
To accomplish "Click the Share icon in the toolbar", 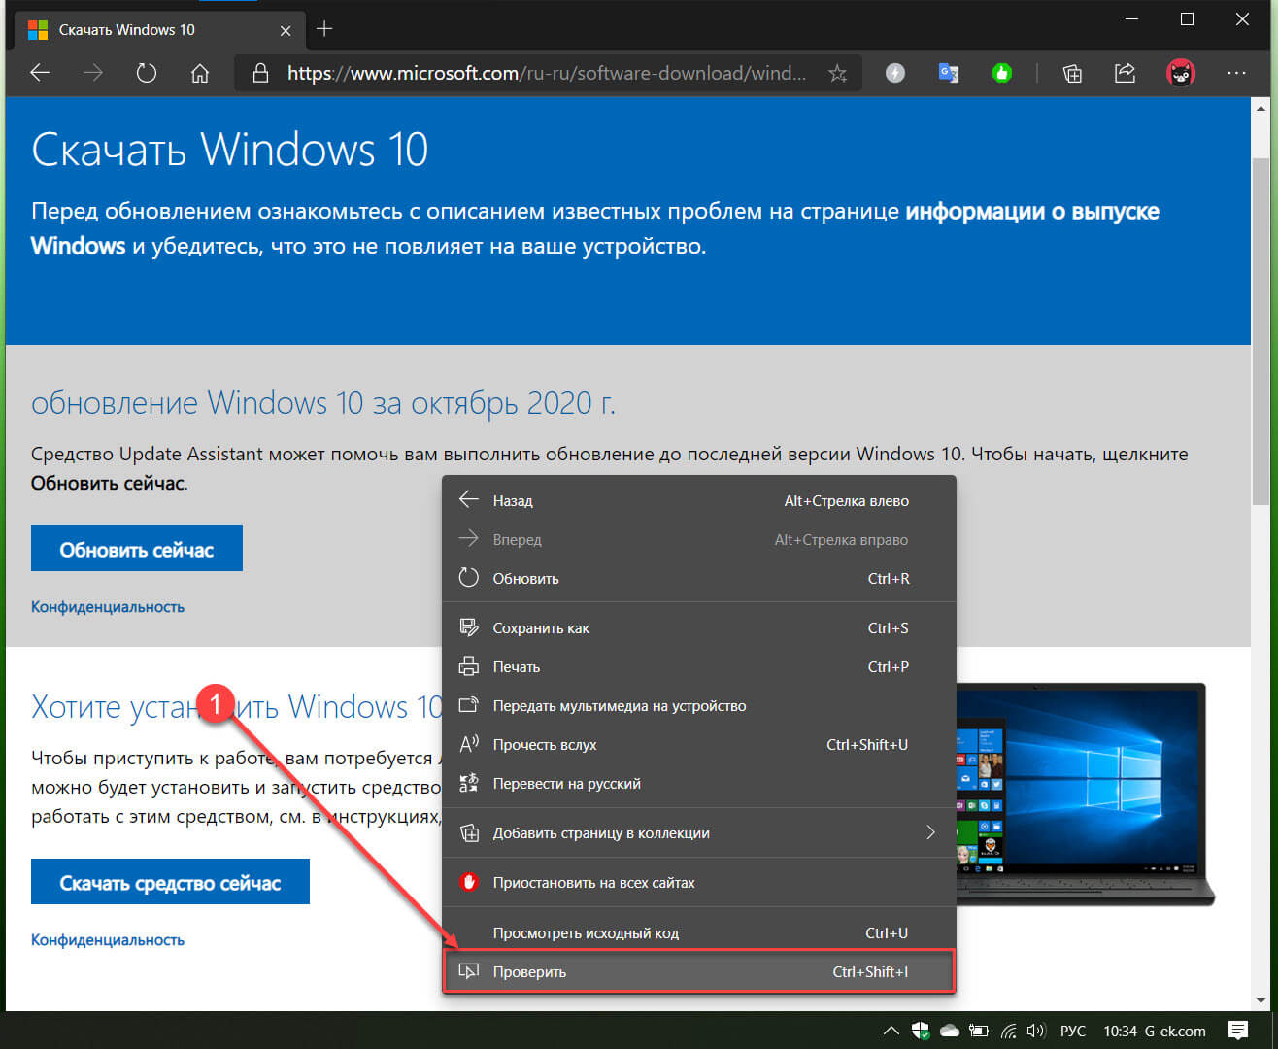I will click(1125, 73).
